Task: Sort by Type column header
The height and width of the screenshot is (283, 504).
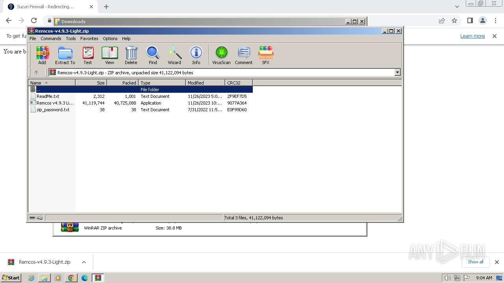Action: [x=162, y=83]
